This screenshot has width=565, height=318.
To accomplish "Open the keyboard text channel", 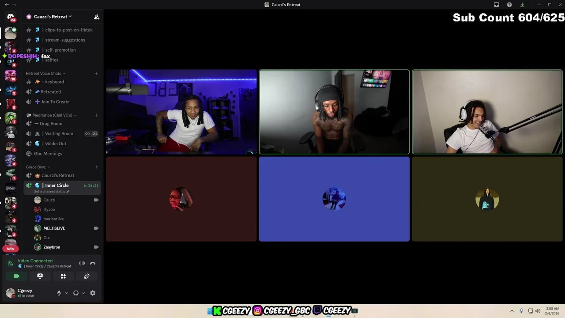I will pyautogui.click(x=62, y=82).
